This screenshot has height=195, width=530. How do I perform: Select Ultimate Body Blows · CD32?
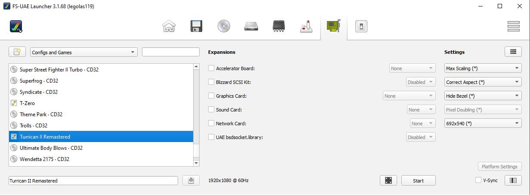click(x=101, y=148)
